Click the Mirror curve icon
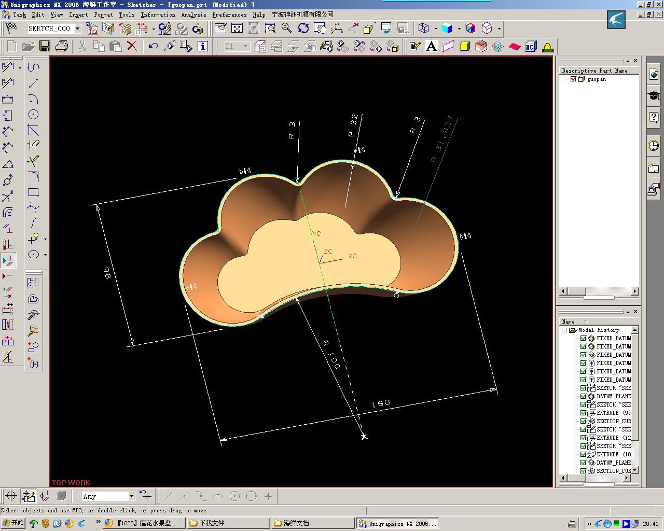Image resolution: width=664 pixels, height=531 pixels. (x=33, y=283)
